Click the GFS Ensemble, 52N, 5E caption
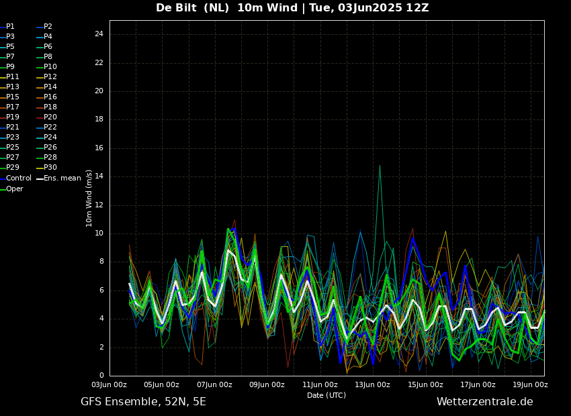This screenshot has height=416, width=571. 143,402
